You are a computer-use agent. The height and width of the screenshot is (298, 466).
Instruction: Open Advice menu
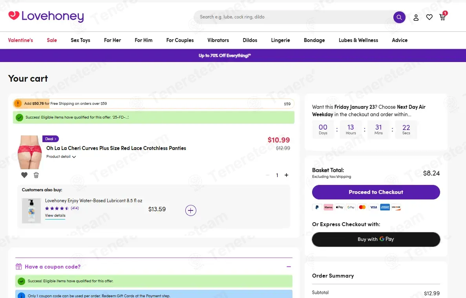coord(400,40)
